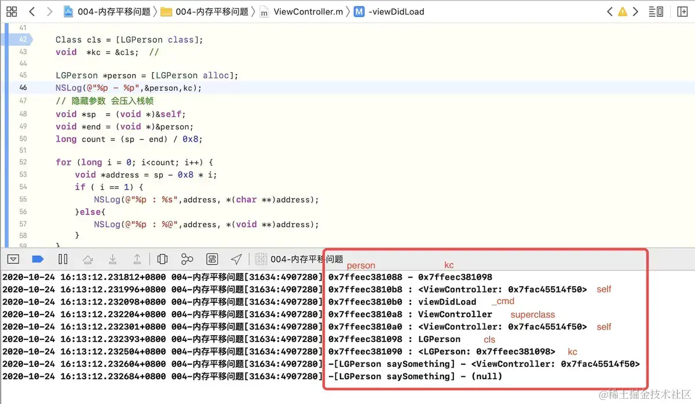Click console line 'saySomething] - <ViewController'
695x404 pixels.
484,364
